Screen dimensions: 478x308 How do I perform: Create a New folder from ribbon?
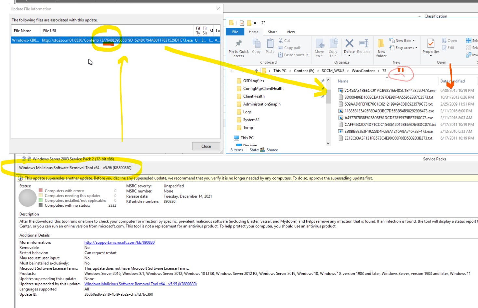[x=381, y=48]
